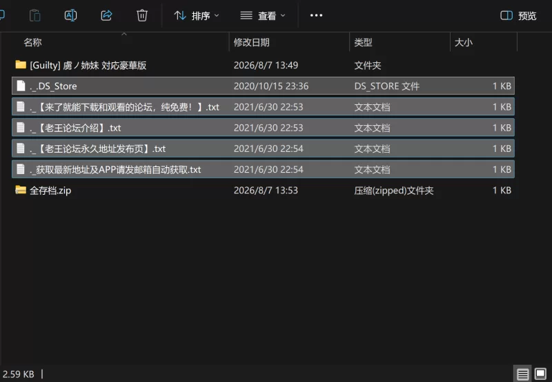This screenshot has width=552, height=382.
Task: Click the date 2020/10/15 23:36
Action: click(x=271, y=86)
